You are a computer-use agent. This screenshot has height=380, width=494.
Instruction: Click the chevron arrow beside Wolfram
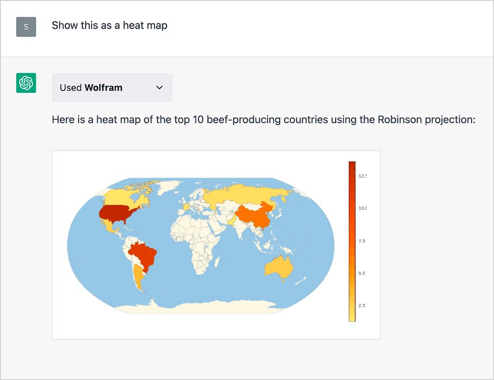(159, 87)
